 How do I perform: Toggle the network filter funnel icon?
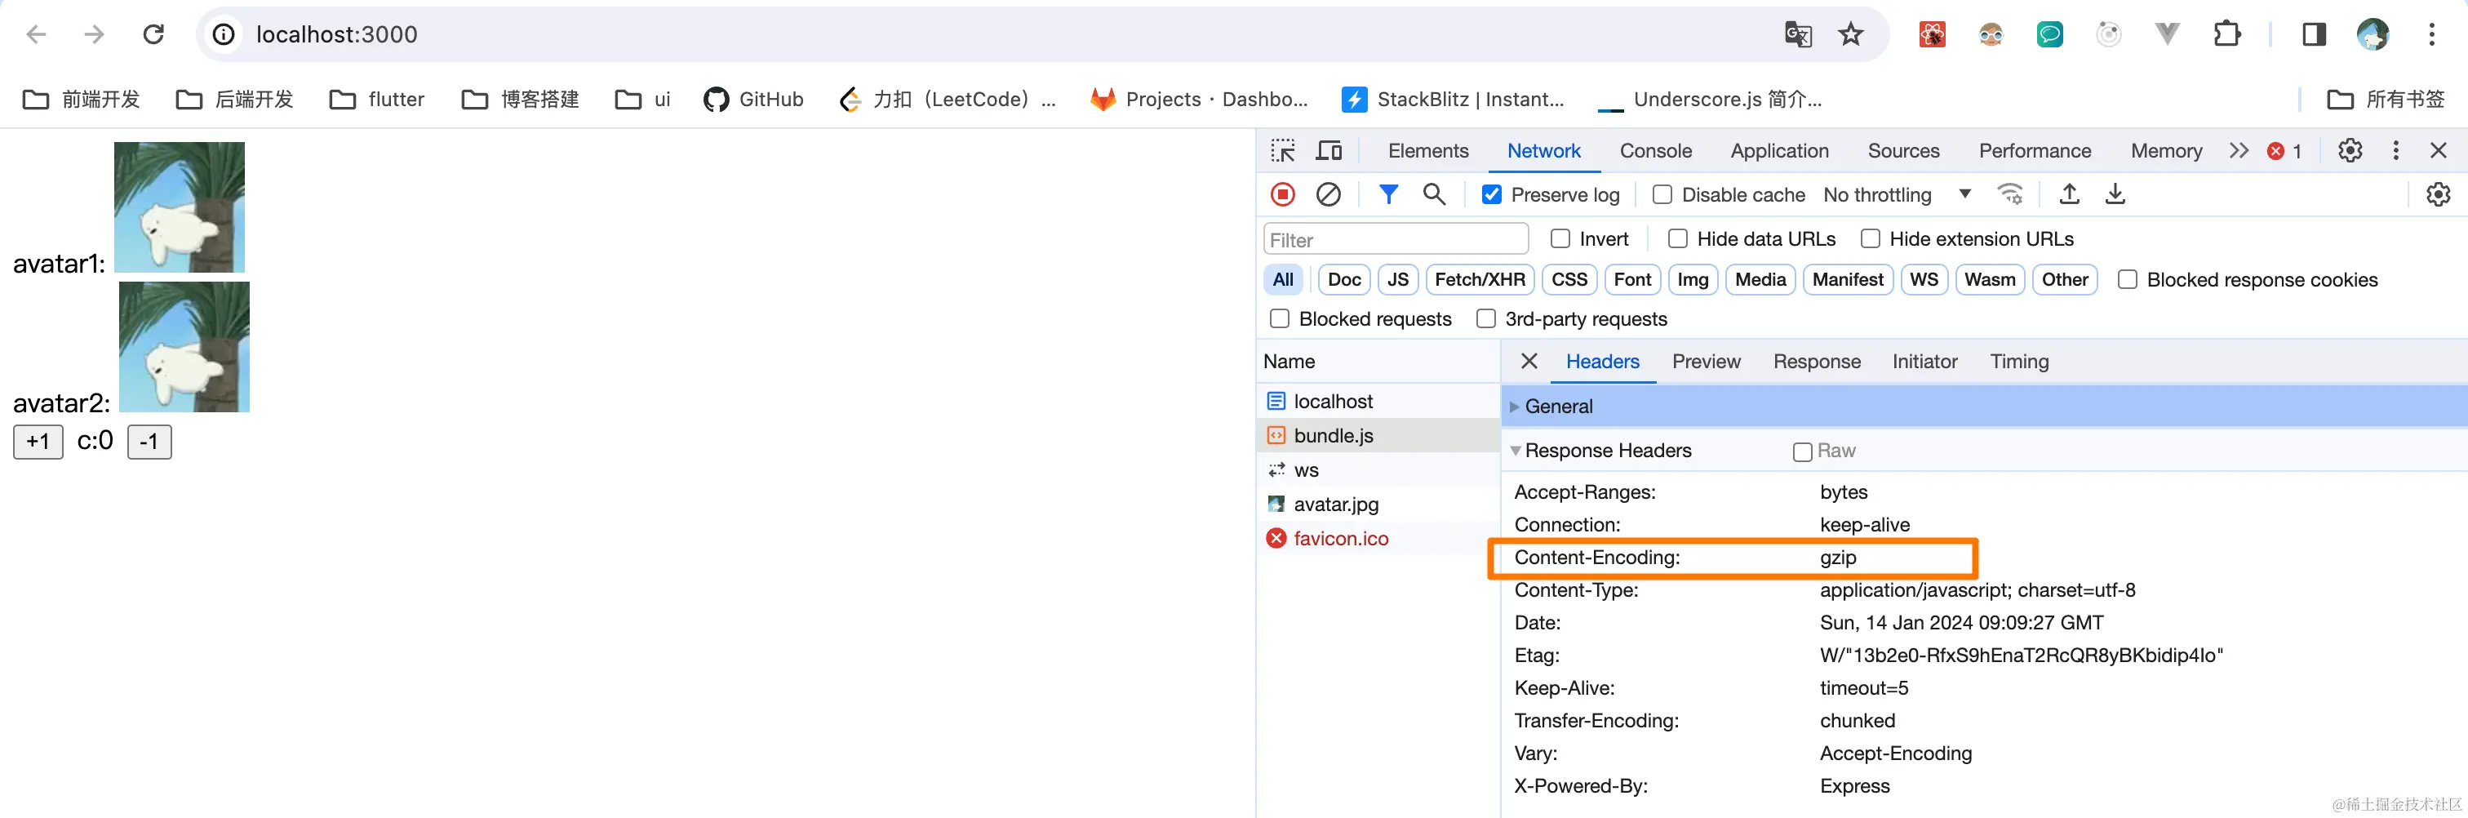point(1387,194)
